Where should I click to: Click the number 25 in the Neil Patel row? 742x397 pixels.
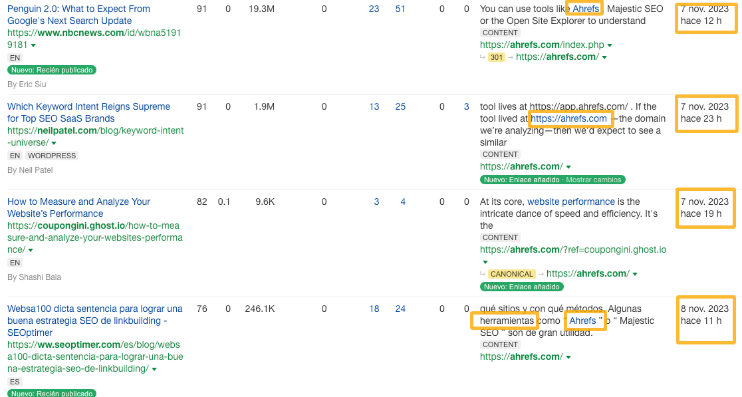[x=400, y=106]
